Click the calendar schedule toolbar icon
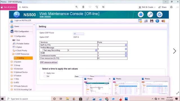This screenshot has width=180, height=101. (140, 21)
